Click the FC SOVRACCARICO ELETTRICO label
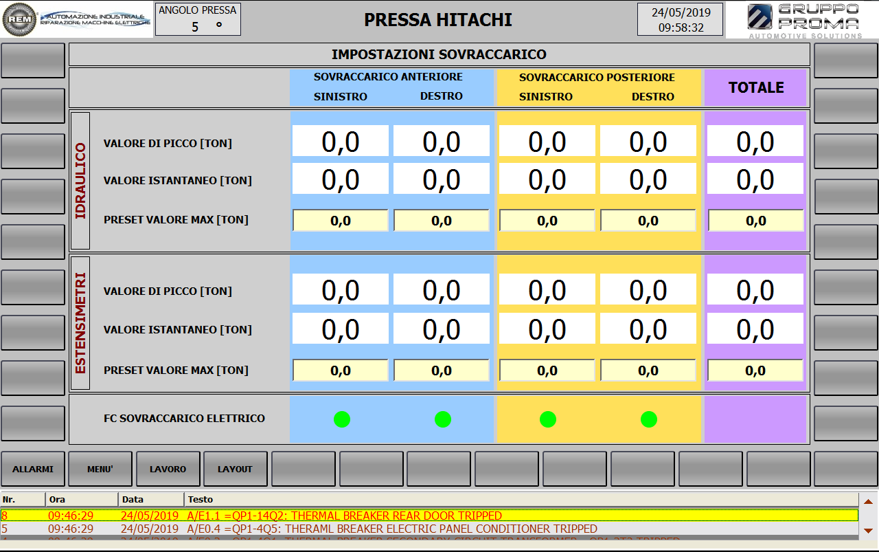 [x=184, y=418]
